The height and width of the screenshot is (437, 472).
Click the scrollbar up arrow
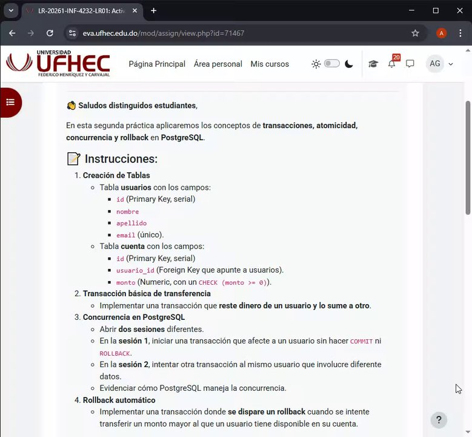[468, 50]
